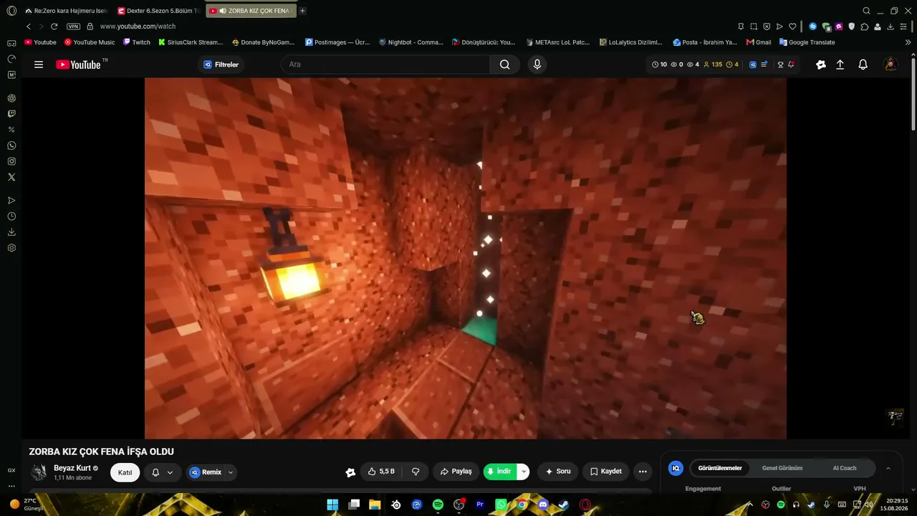Viewport: 917px width, 516px height.
Task: Open the Google Translate bookmark
Action: 807,42
